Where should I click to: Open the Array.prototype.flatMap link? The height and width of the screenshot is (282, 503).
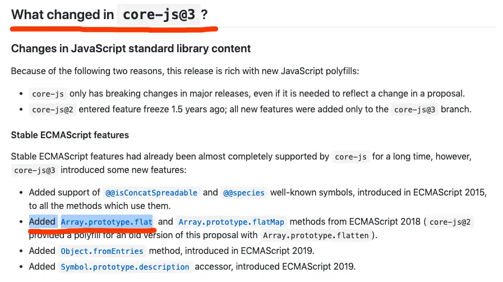231,222
